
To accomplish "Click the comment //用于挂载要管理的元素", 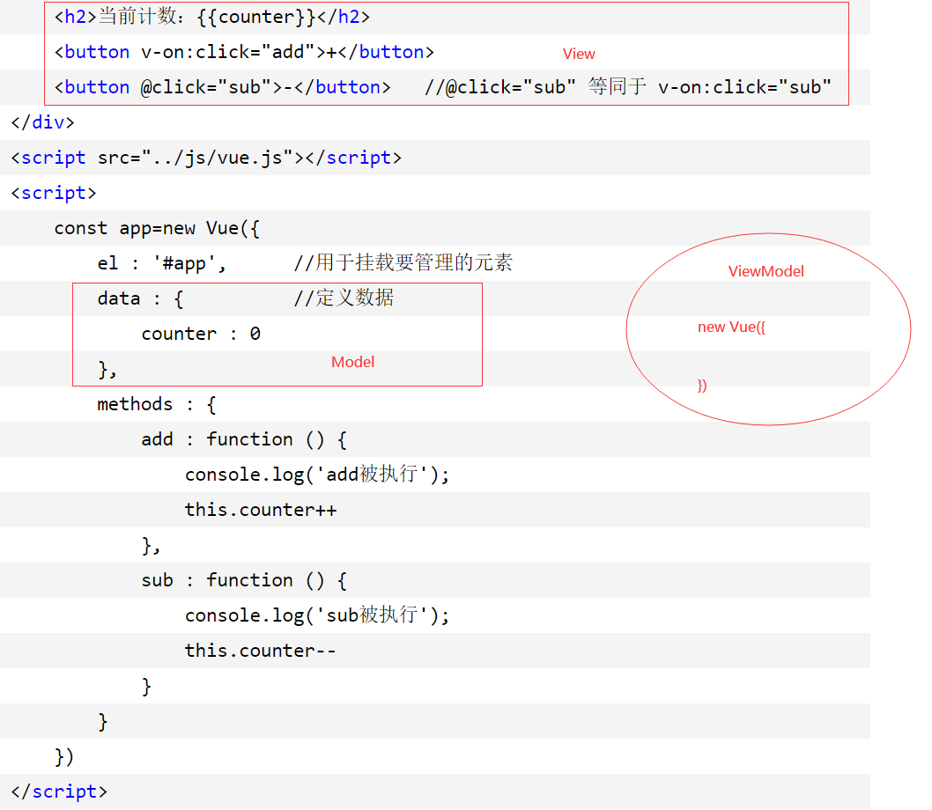I will pyautogui.click(x=403, y=262).
